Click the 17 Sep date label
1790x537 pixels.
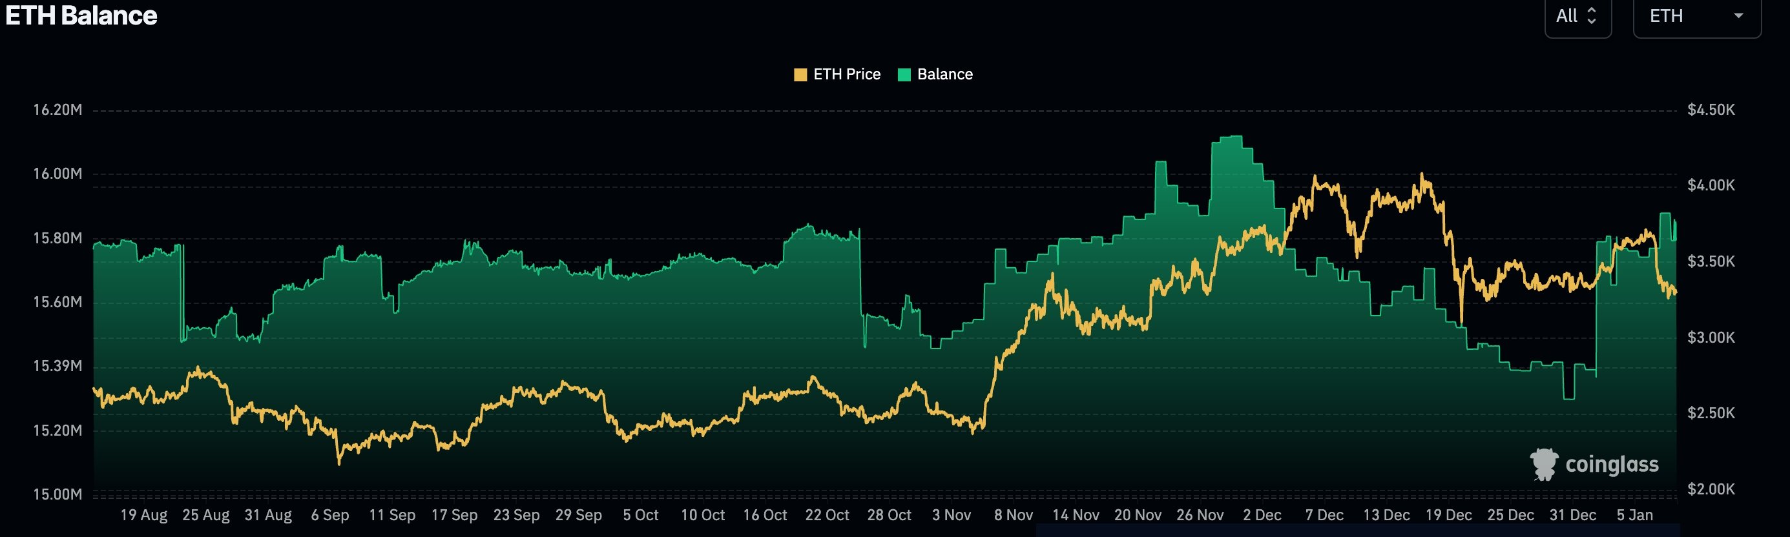455,516
